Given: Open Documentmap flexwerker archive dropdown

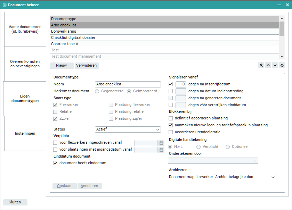Looking at the screenshot, I should [x=245, y=177].
